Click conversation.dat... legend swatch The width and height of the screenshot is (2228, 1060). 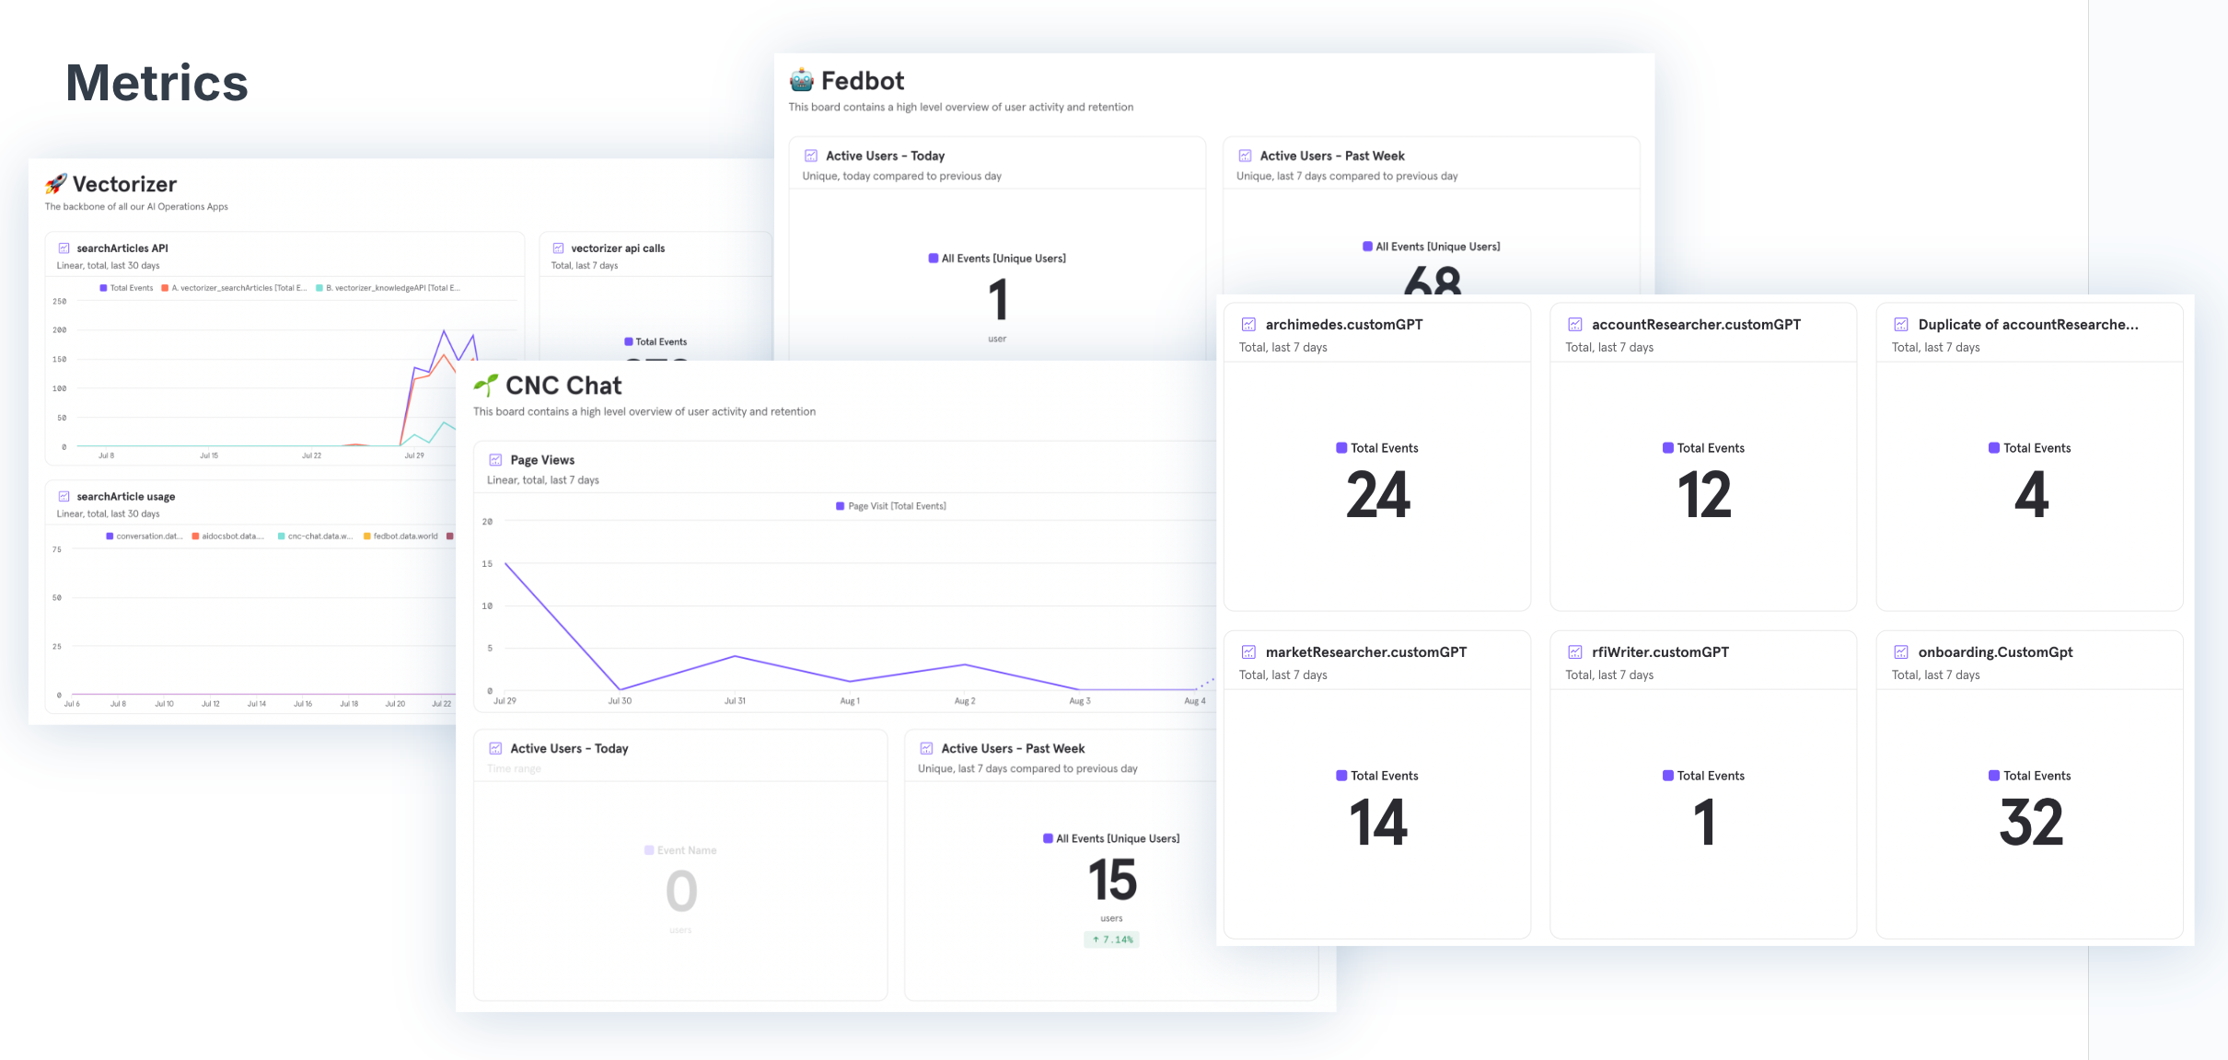pos(110,536)
